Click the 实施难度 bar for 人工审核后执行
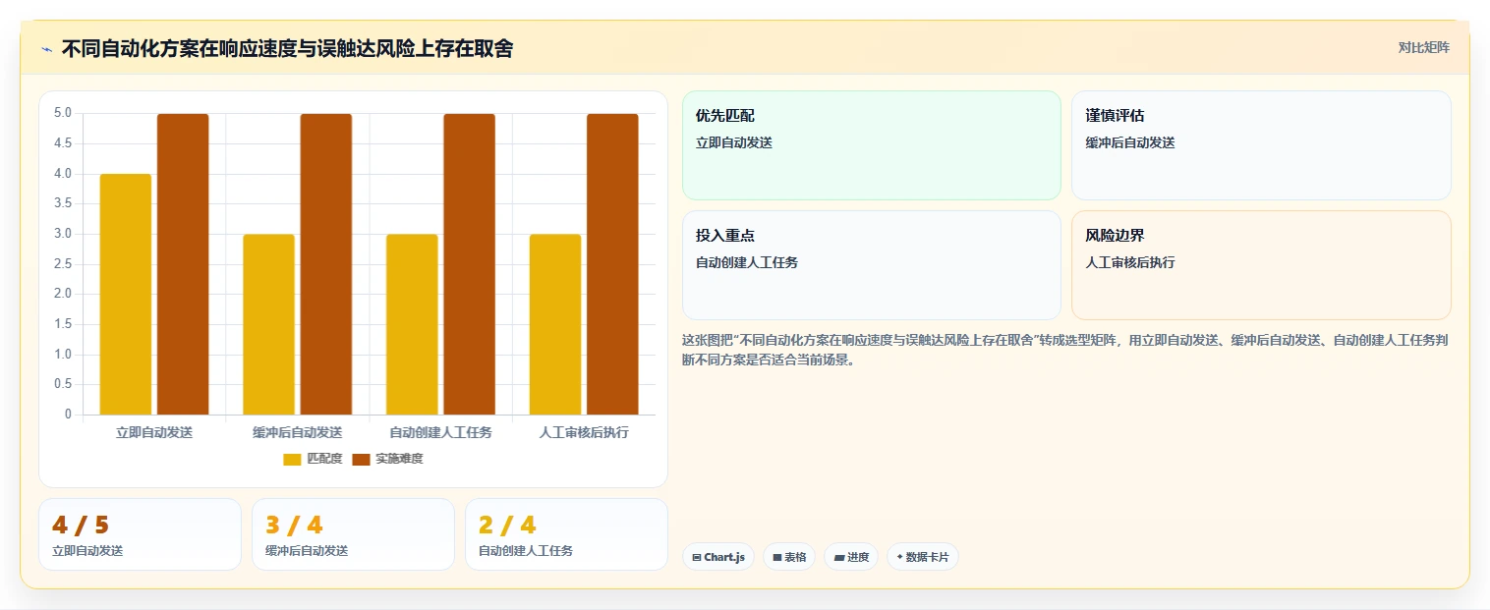This screenshot has height=610, width=1490. 612,264
